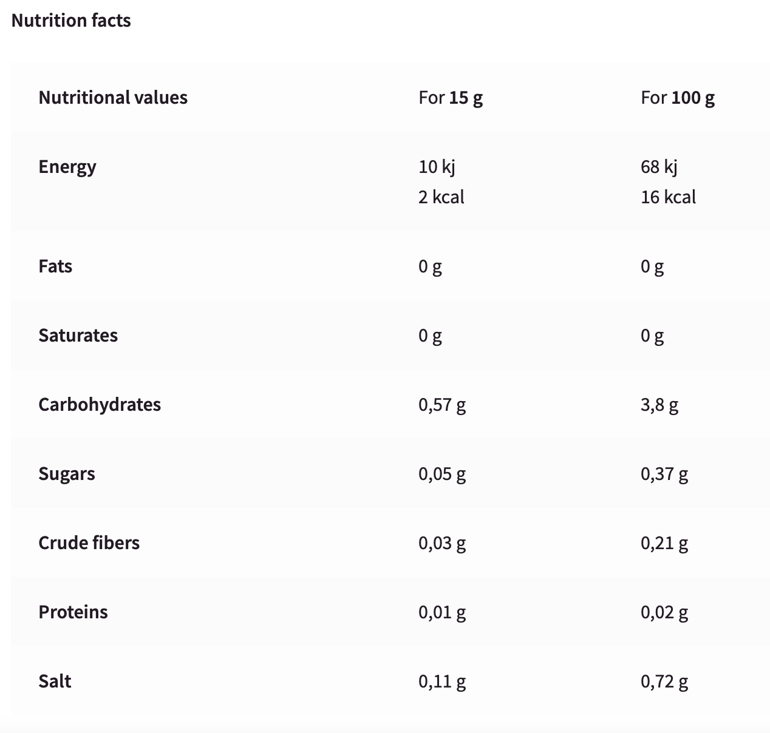770x733 pixels.
Task: Select the Energy row label
Action: [67, 167]
